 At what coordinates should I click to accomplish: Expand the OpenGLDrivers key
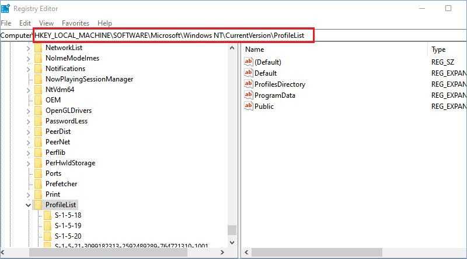(28, 111)
